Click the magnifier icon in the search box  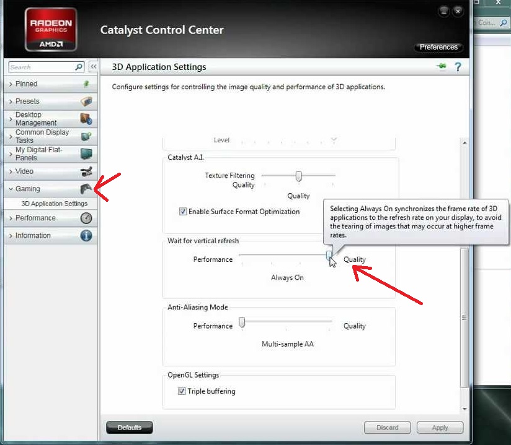pyautogui.click(x=79, y=67)
